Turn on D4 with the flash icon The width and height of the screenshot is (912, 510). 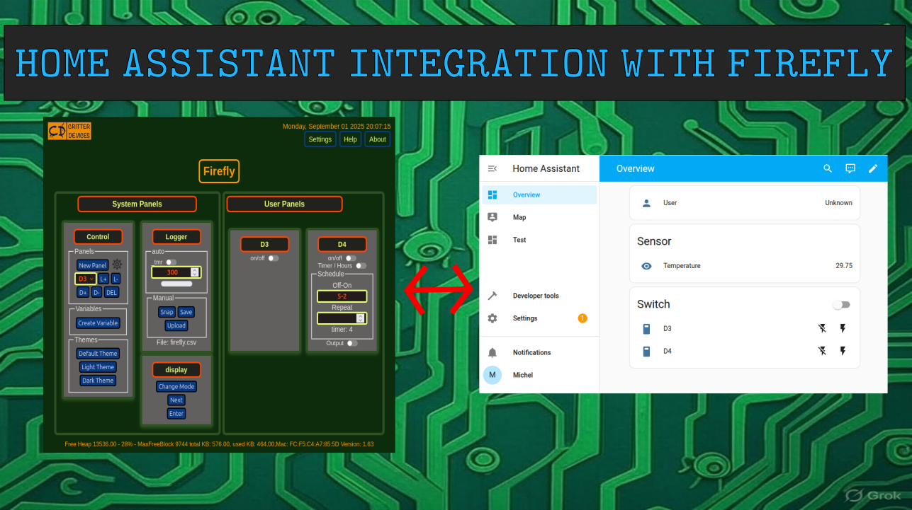pyautogui.click(x=843, y=351)
